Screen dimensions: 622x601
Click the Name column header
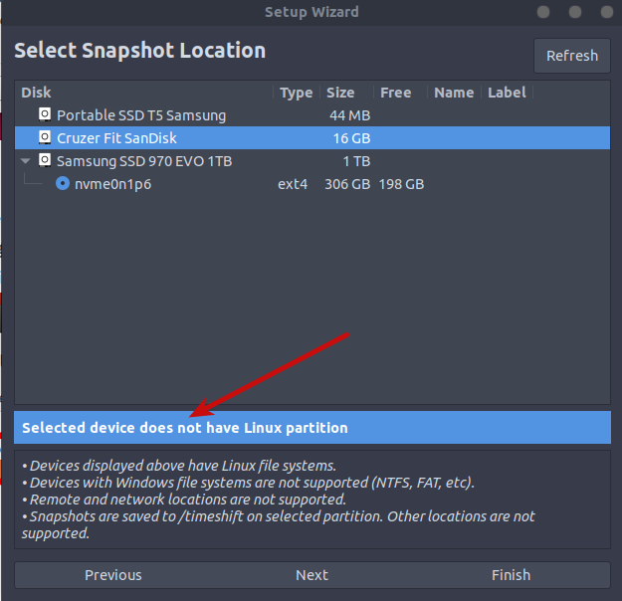coord(454,93)
